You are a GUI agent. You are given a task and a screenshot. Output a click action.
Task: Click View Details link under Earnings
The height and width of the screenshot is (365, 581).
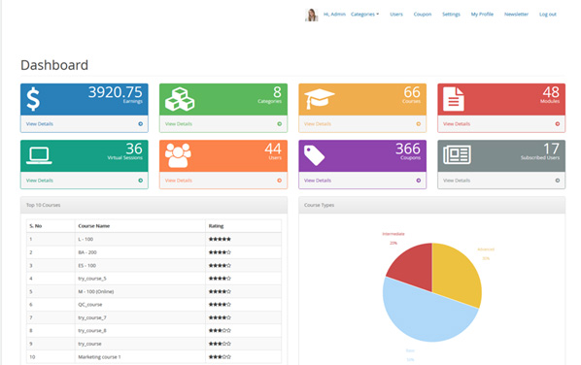click(x=40, y=124)
